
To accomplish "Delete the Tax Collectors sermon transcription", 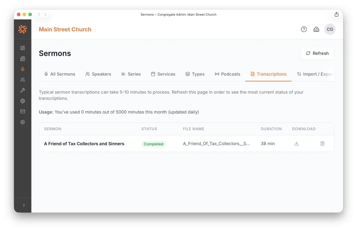I will [322, 144].
